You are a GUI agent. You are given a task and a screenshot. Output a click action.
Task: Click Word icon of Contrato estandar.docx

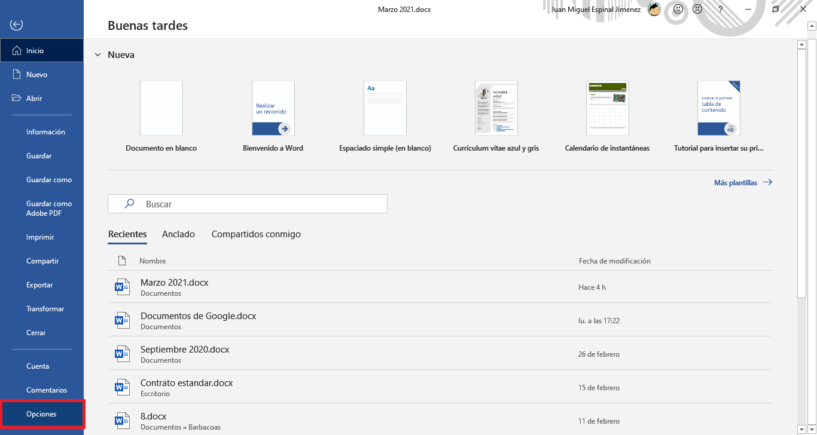tap(122, 388)
